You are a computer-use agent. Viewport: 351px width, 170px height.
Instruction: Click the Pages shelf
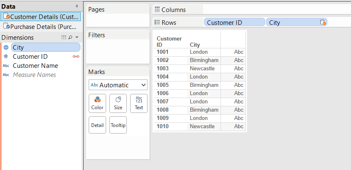pyautogui.click(x=118, y=16)
